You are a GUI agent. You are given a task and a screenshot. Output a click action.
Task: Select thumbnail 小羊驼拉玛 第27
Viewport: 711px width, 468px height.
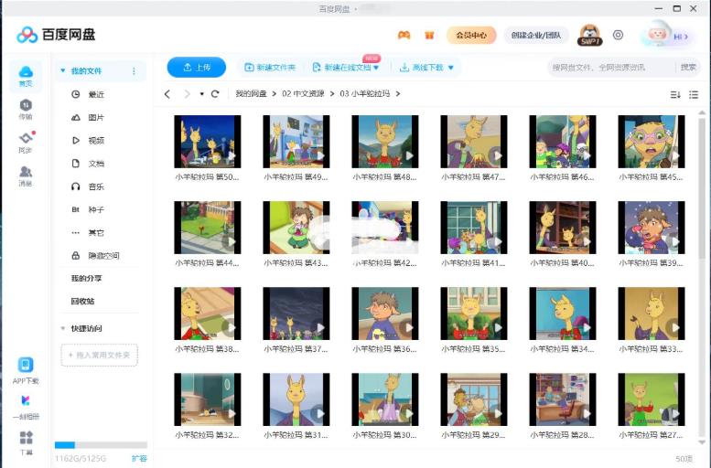(652, 399)
